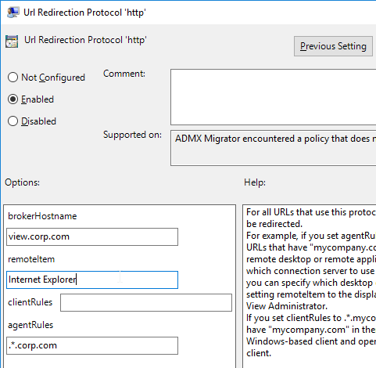Click the title bar policy editor icon

pos(13,13)
